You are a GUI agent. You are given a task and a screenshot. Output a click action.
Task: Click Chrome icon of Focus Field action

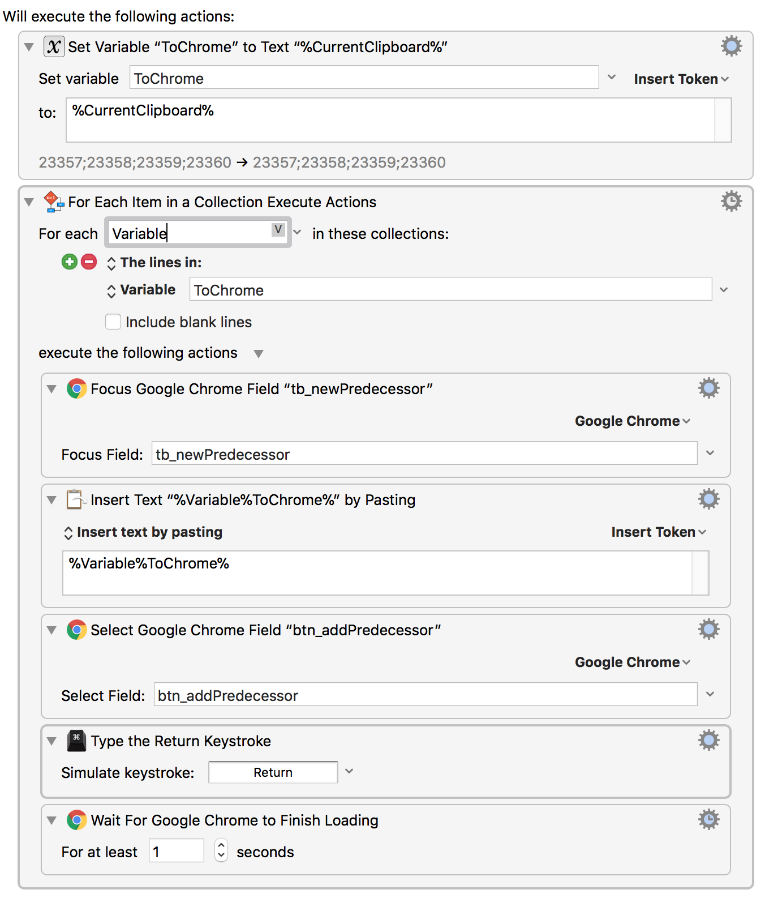coord(76,388)
